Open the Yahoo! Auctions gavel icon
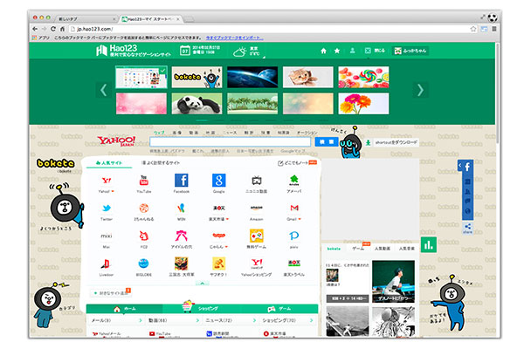Viewport: 524px width, 349px height. pyautogui.click(x=219, y=263)
